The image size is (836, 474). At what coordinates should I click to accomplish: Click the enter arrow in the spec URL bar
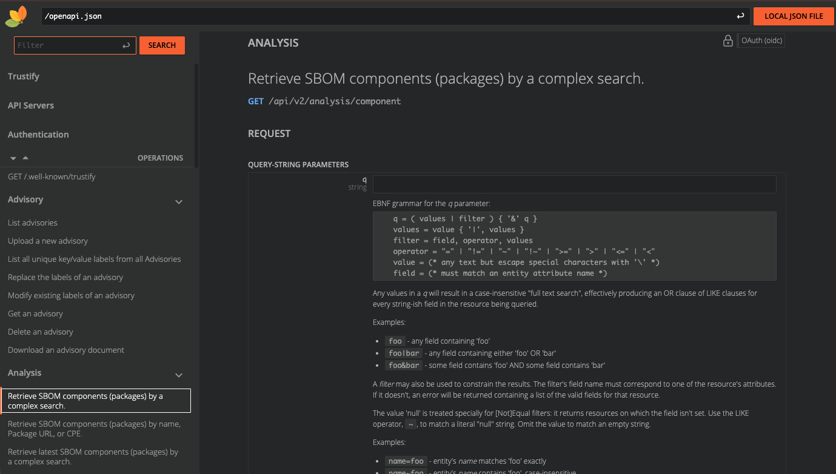[740, 16]
